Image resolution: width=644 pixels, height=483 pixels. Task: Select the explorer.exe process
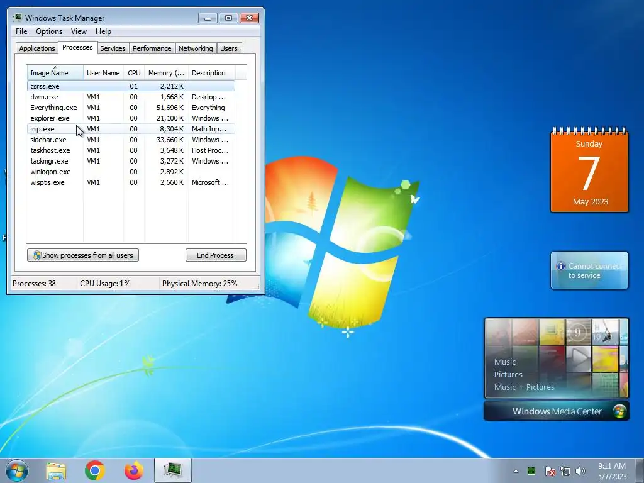pyautogui.click(x=131, y=118)
